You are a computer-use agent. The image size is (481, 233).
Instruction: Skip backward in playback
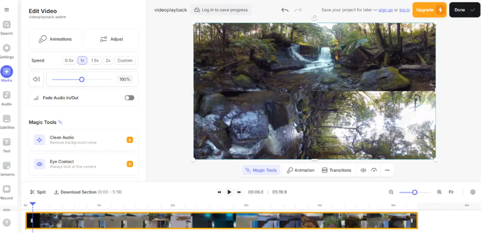(x=219, y=192)
